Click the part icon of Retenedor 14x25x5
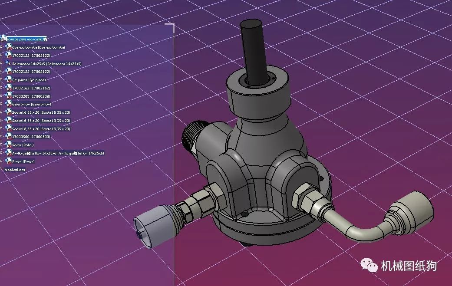Screen dimensions: 452x286 [9, 63]
